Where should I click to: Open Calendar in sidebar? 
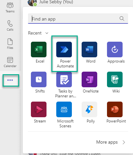point(10,62)
